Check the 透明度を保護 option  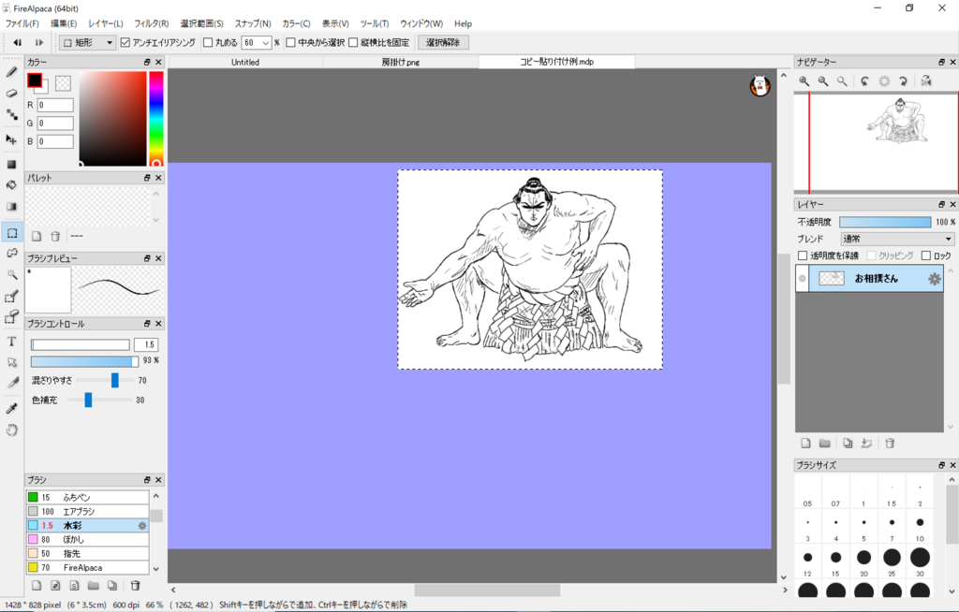pyautogui.click(x=802, y=255)
